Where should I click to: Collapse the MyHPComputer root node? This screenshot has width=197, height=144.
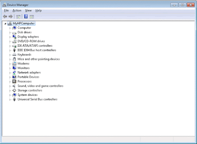pyautogui.click(x=5, y=23)
